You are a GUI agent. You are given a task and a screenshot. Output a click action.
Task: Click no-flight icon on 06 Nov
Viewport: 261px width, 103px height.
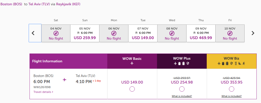(114, 33)
